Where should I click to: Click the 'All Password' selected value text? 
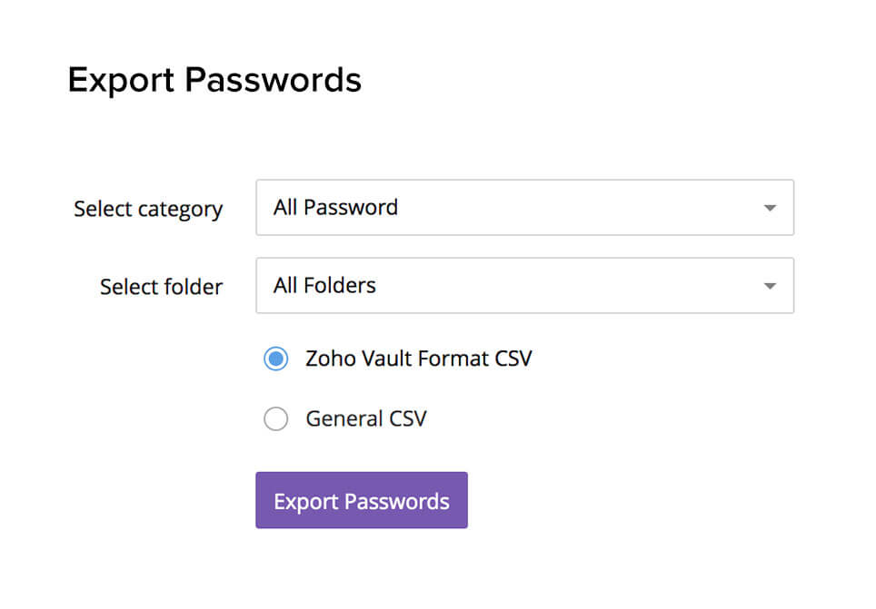pos(335,208)
